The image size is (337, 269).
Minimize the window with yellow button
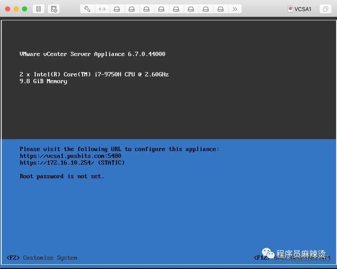tap(16, 9)
